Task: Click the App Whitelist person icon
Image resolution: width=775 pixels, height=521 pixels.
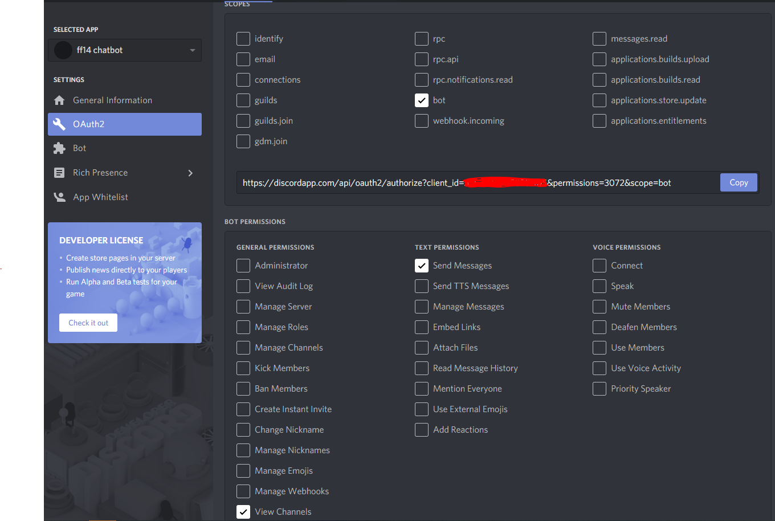Action: click(59, 197)
